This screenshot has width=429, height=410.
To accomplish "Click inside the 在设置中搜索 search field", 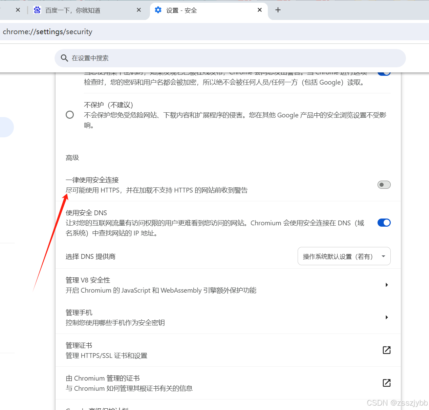I will coord(203,58).
